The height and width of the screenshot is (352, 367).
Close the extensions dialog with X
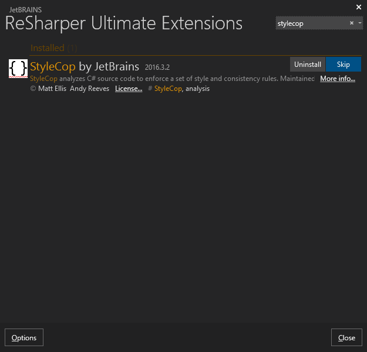tap(359, 7)
